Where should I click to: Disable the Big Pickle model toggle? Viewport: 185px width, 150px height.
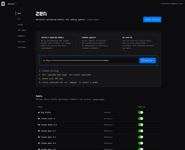(141, 112)
